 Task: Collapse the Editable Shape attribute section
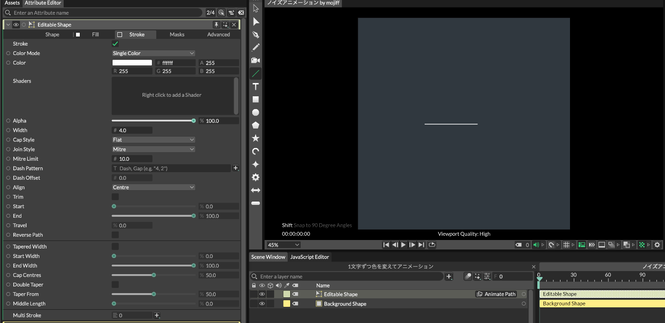(8, 25)
